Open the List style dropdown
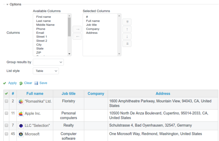This screenshot has width=219, height=141. tap(46, 71)
